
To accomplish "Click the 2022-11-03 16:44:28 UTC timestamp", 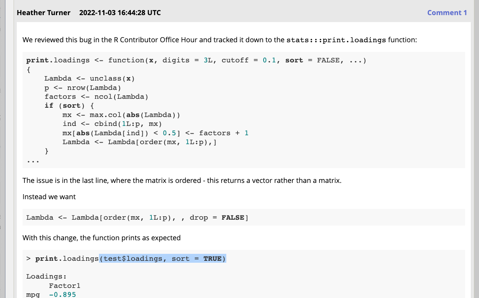I will pos(120,13).
